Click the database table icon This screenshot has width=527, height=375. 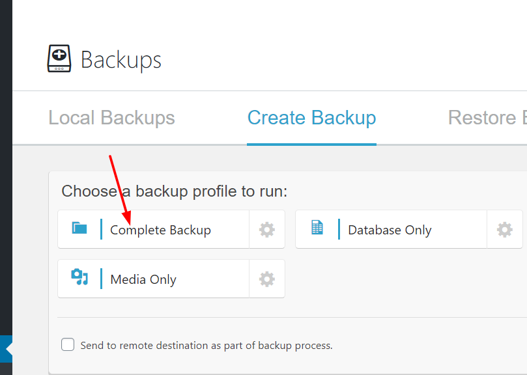click(317, 227)
